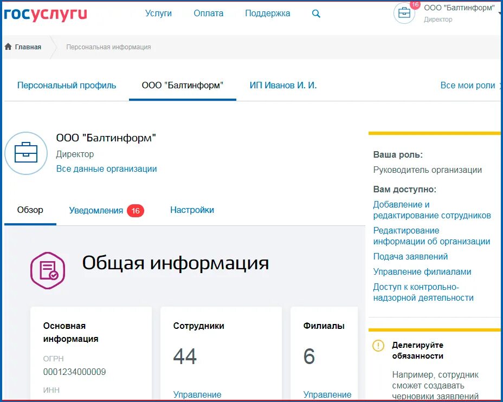Click Управление link under Сотрудники
Image resolution: width=503 pixels, height=402 pixels.
pos(197,394)
